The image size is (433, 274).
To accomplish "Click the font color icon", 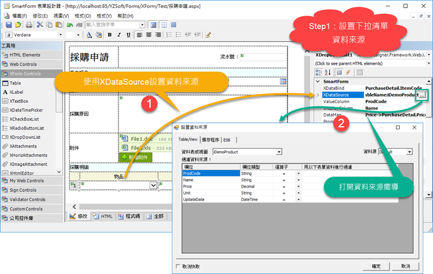I will 90,35.
